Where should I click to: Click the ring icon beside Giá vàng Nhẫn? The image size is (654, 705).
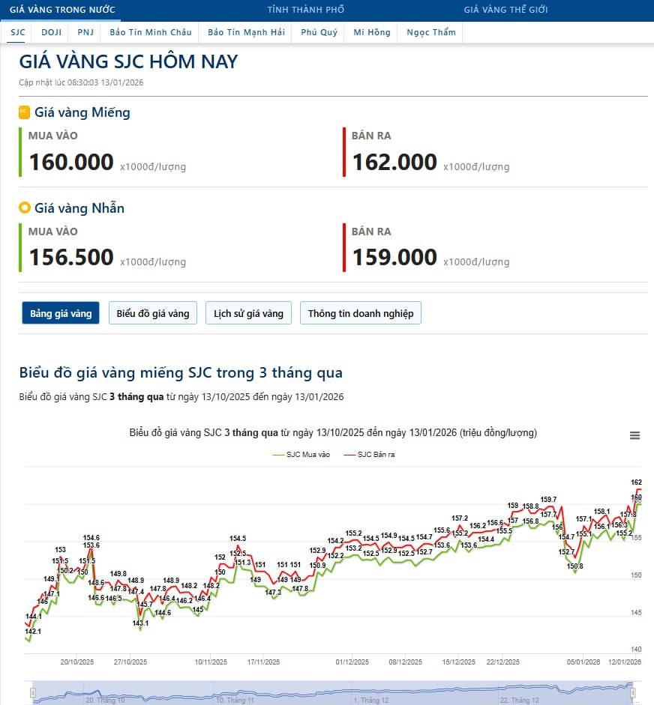pyautogui.click(x=24, y=208)
